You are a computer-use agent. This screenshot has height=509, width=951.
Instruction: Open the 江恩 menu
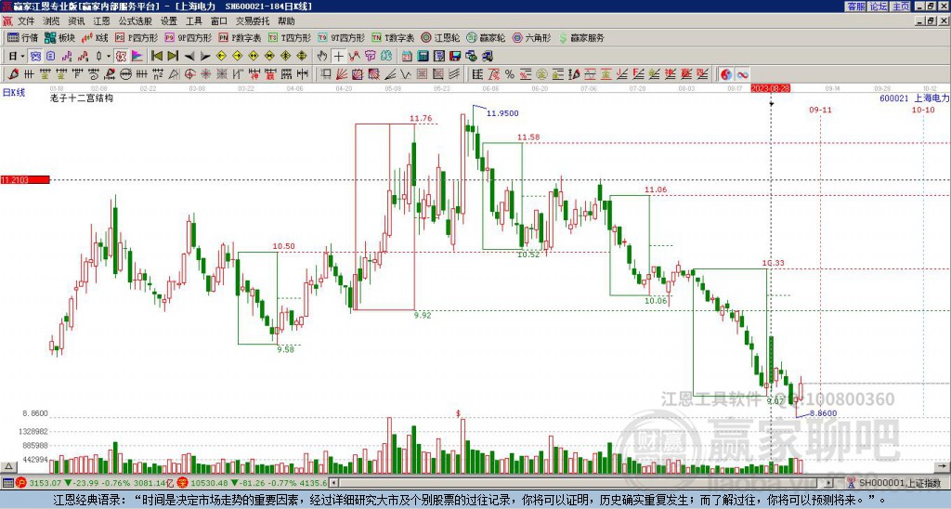[x=101, y=21]
